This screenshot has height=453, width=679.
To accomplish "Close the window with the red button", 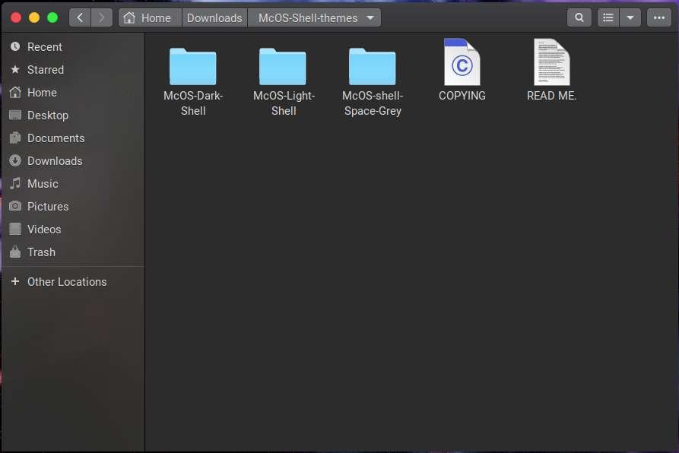I will (16, 17).
